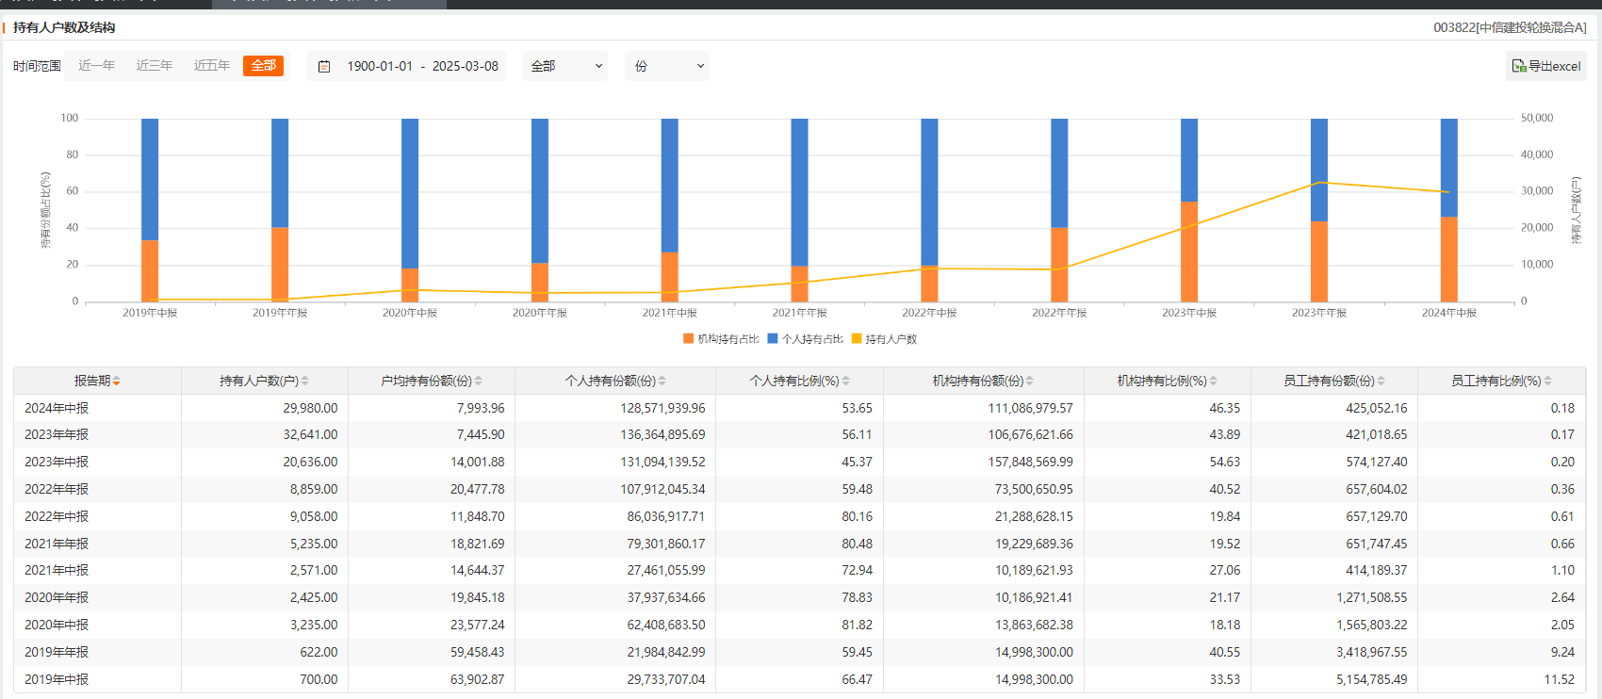Select the 2020年中报 table row label
The width and height of the screenshot is (1602, 699).
(57, 626)
